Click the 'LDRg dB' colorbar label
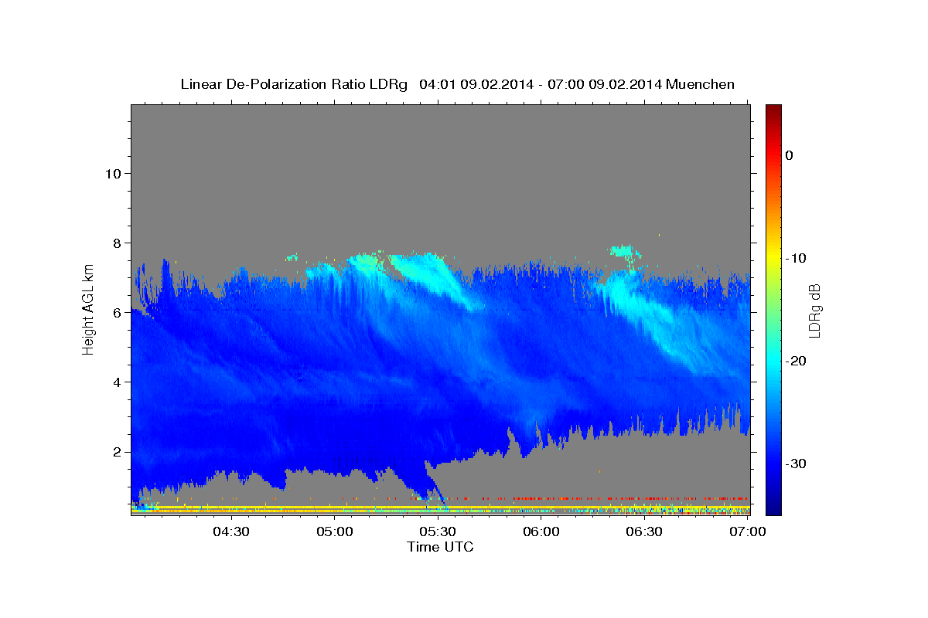 [x=814, y=311]
